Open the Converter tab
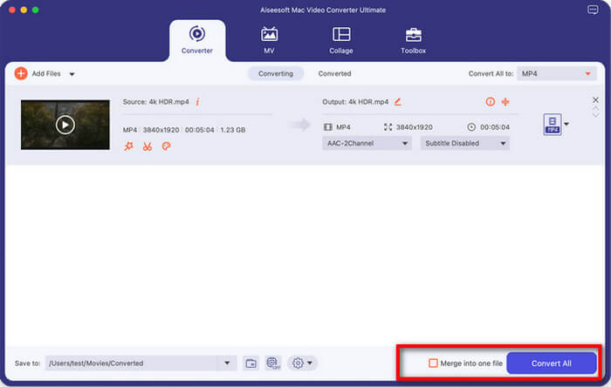 pos(197,40)
